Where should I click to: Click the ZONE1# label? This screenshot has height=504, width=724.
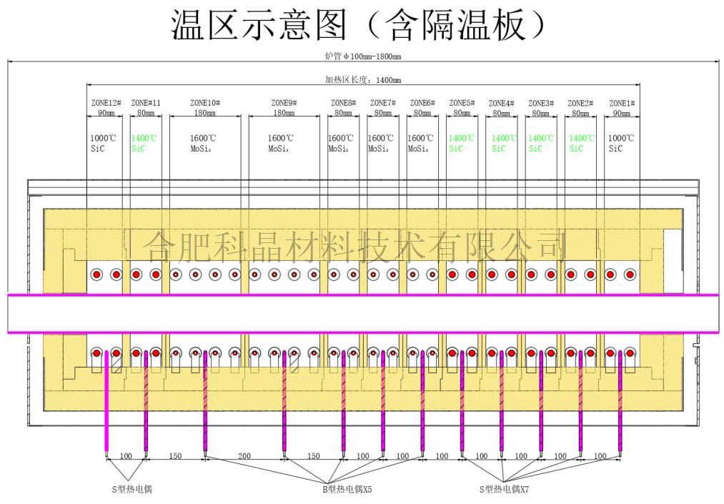(621, 103)
